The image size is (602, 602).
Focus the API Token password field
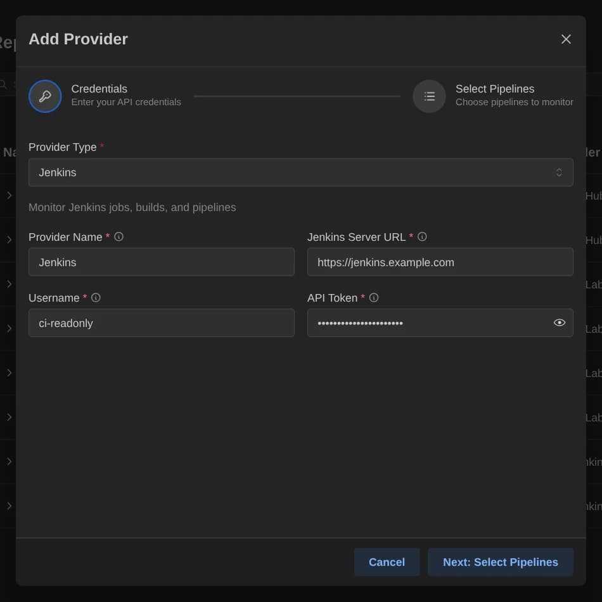coord(440,323)
